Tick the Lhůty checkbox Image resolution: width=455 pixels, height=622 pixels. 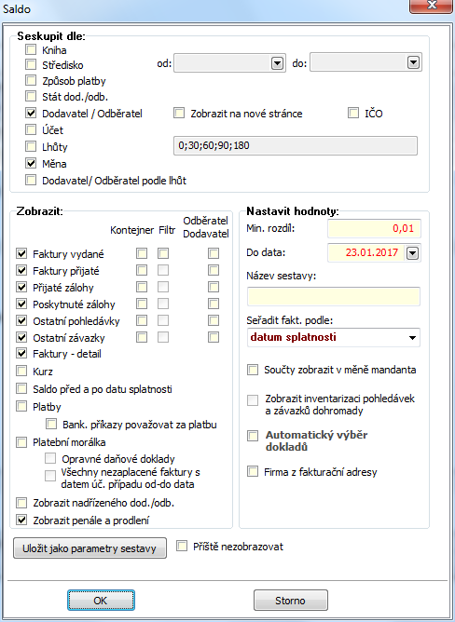[31, 146]
